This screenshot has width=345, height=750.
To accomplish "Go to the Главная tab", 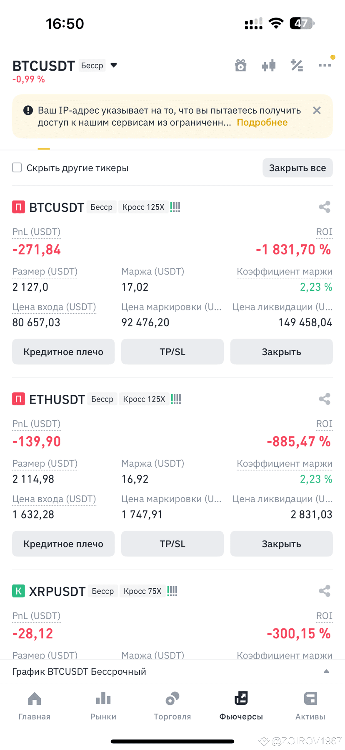I will pos(35,706).
